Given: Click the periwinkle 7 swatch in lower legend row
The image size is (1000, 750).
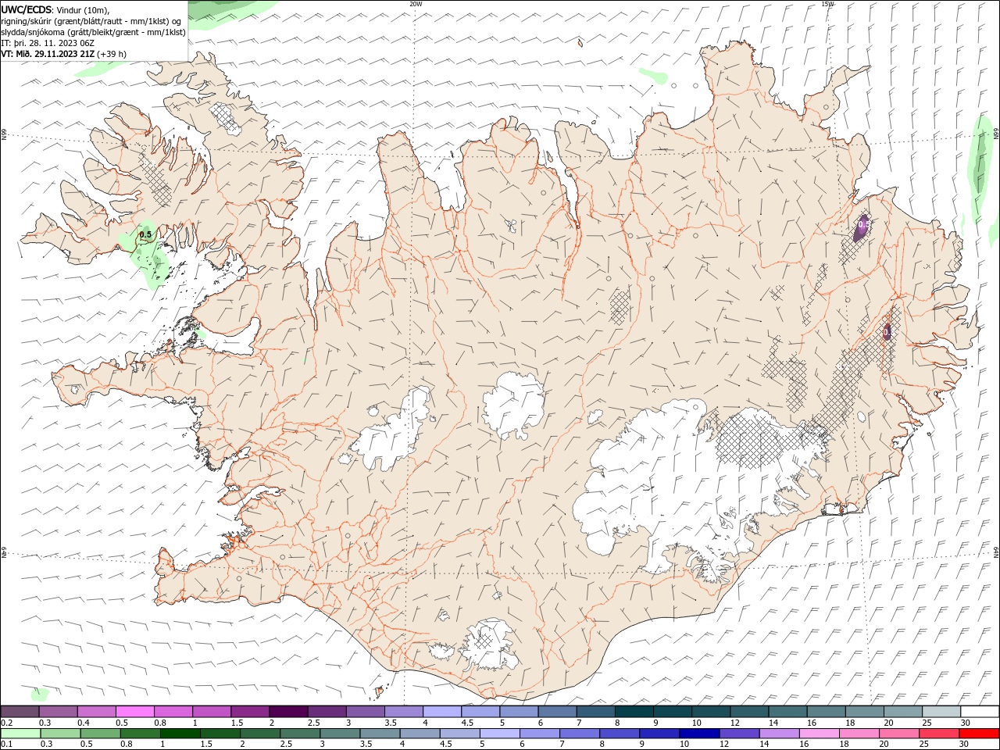Looking at the screenshot, I should [579, 734].
